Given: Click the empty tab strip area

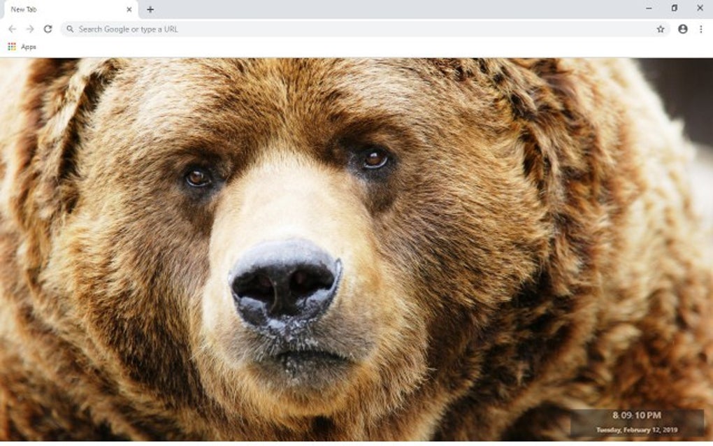Looking at the screenshot, I should [384, 9].
